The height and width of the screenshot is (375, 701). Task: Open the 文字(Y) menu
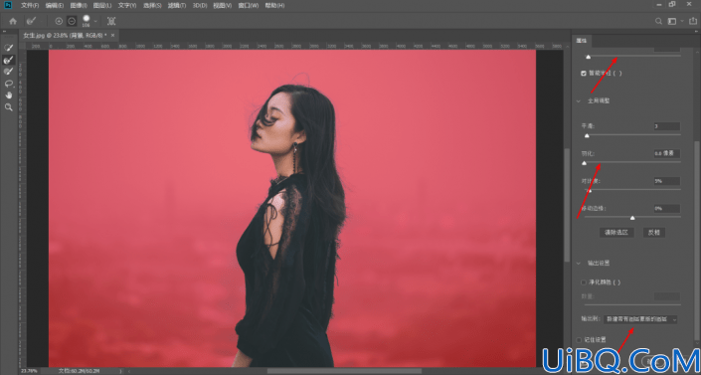[127, 5]
